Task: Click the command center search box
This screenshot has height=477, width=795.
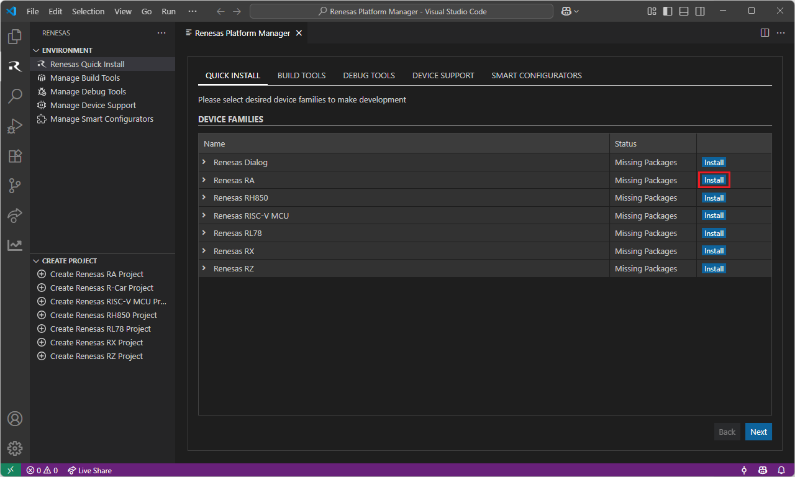Action: coord(401,11)
